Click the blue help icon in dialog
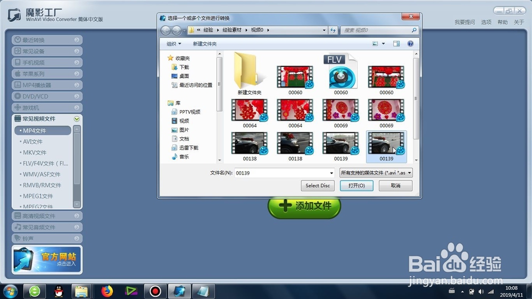The height and width of the screenshot is (299, 532). tap(410, 44)
